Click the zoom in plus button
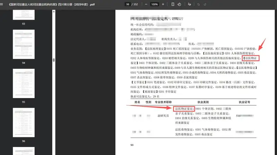Image resolution: width=277 pixels, height=155 pixels. tap(163, 4)
